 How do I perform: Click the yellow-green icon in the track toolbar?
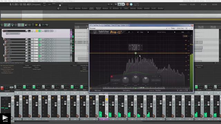pyautogui.click(x=36, y=25)
